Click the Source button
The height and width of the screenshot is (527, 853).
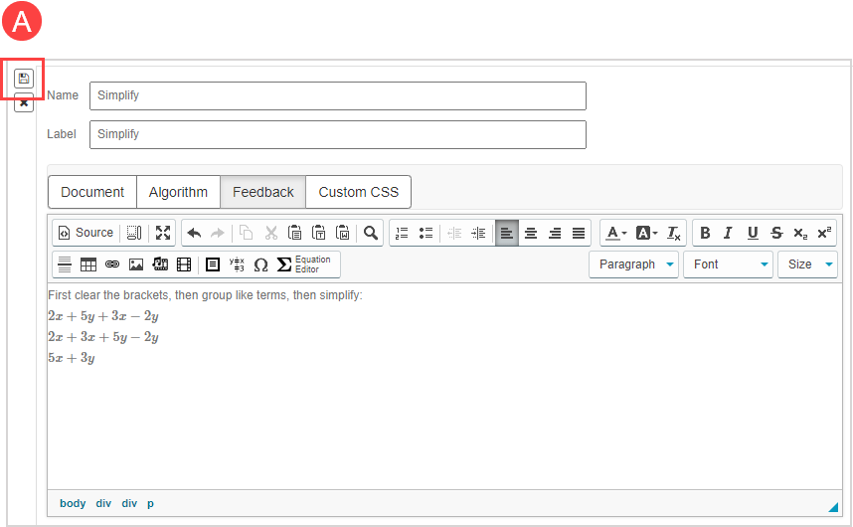(x=85, y=233)
